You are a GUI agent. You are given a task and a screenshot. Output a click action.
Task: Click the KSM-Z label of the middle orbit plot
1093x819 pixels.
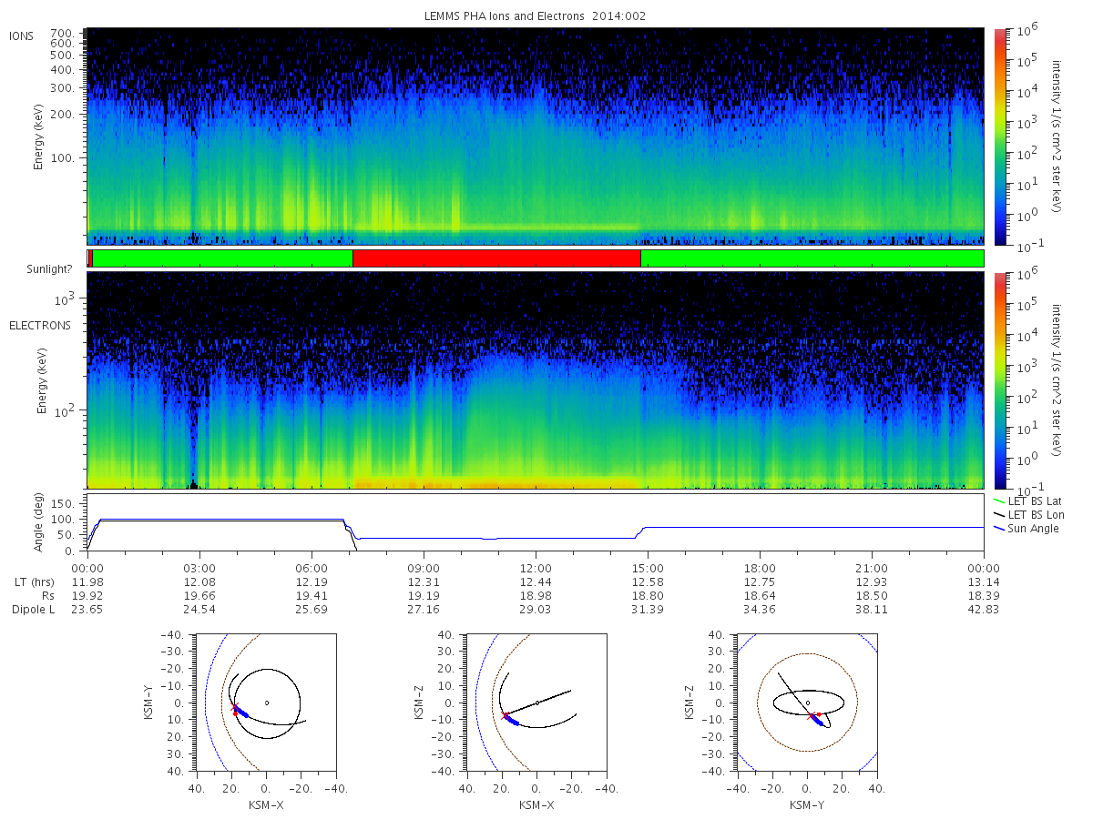pyautogui.click(x=420, y=703)
